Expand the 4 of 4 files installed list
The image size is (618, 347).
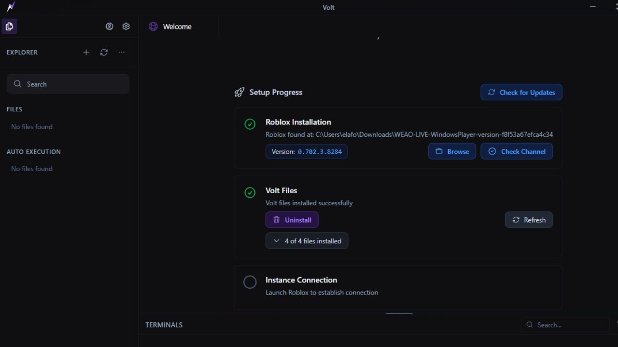click(307, 241)
